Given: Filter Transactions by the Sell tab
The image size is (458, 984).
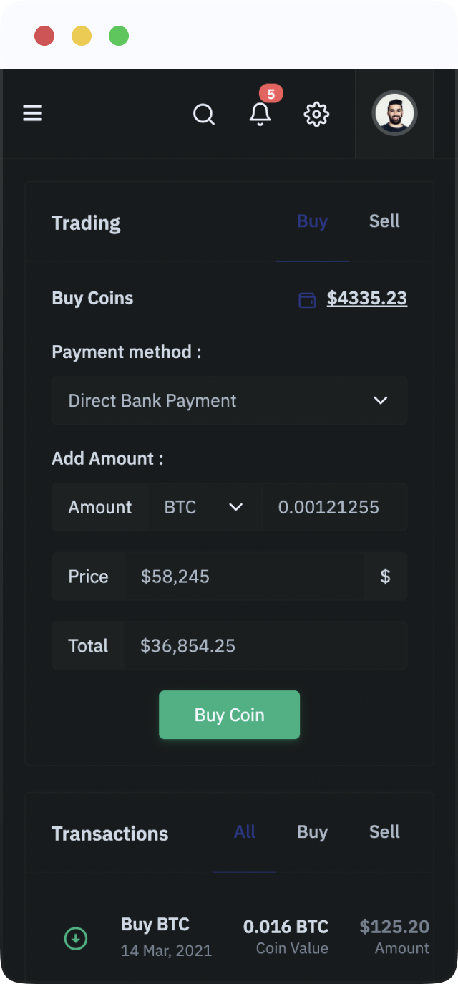Looking at the screenshot, I should 384,832.
